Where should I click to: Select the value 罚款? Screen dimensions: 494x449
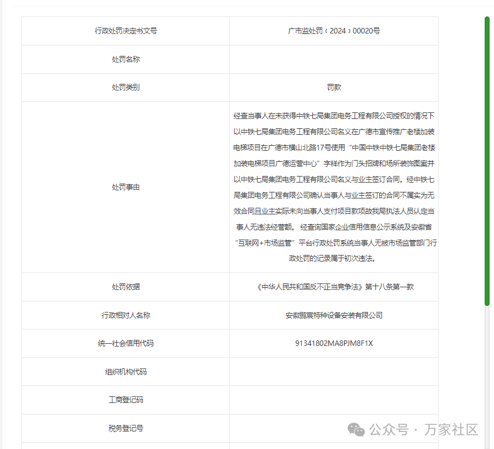tap(334, 88)
